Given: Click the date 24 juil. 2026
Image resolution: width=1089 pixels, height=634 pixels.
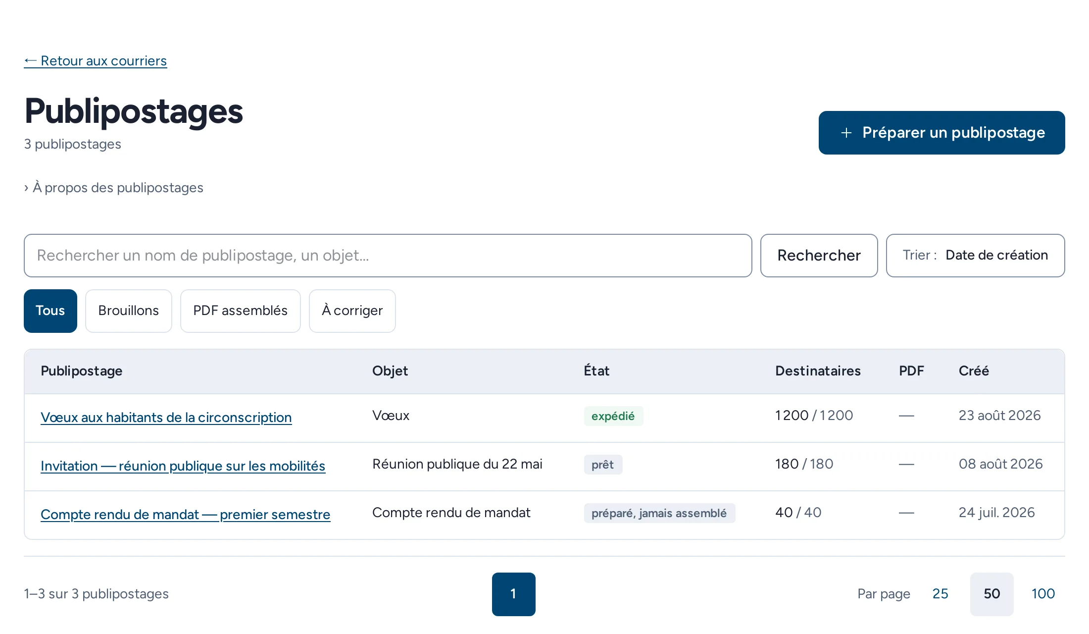Looking at the screenshot, I should click(996, 513).
